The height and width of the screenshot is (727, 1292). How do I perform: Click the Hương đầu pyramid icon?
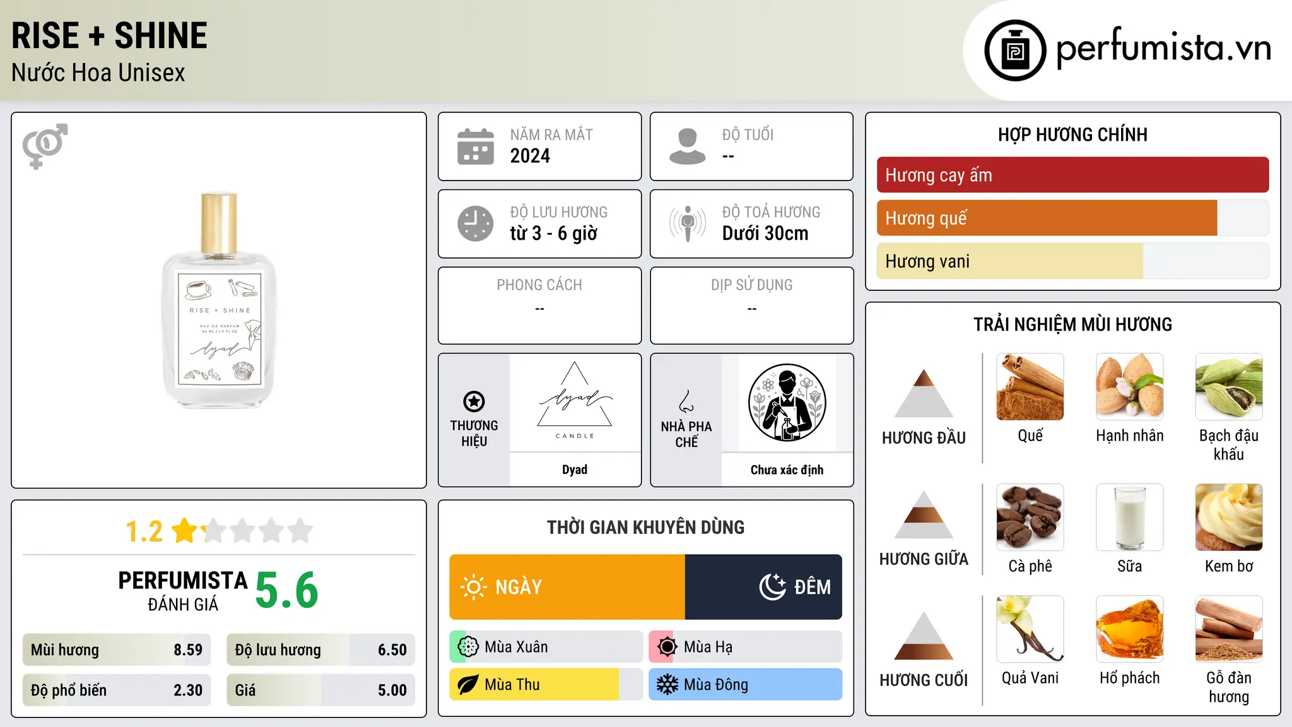tap(924, 393)
